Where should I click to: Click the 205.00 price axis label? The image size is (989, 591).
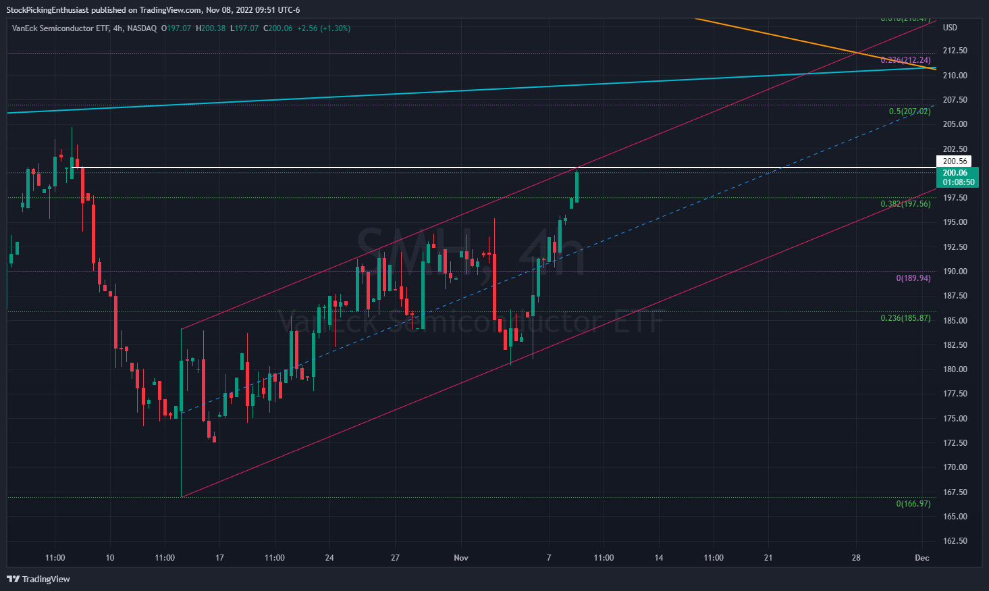point(955,124)
